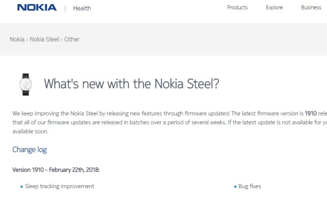The width and height of the screenshot is (327, 202).
Task: Click Version 1910 February 22nd heading
Action: click(56, 170)
